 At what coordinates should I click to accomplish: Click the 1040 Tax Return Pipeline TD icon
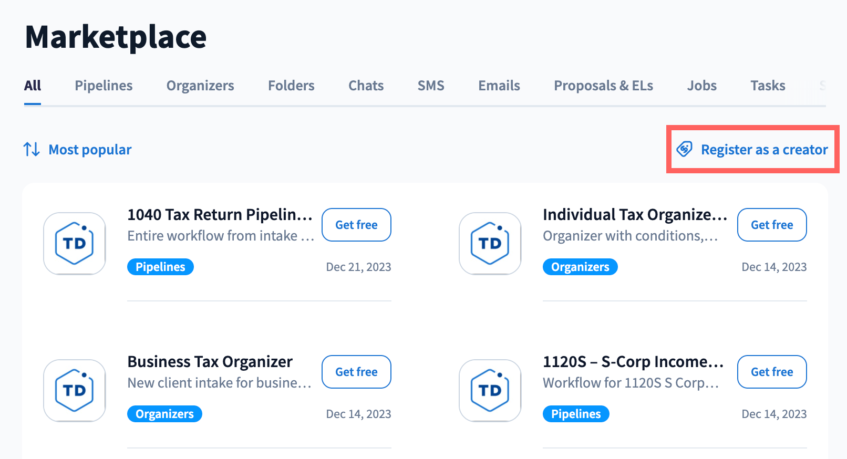point(75,244)
